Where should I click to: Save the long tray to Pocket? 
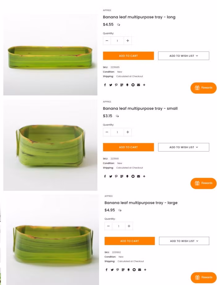coord(133,85)
